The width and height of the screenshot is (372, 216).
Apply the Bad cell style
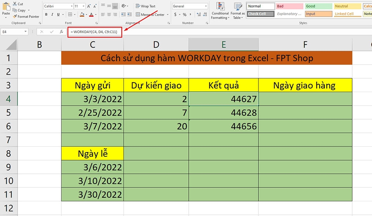coord(289,6)
